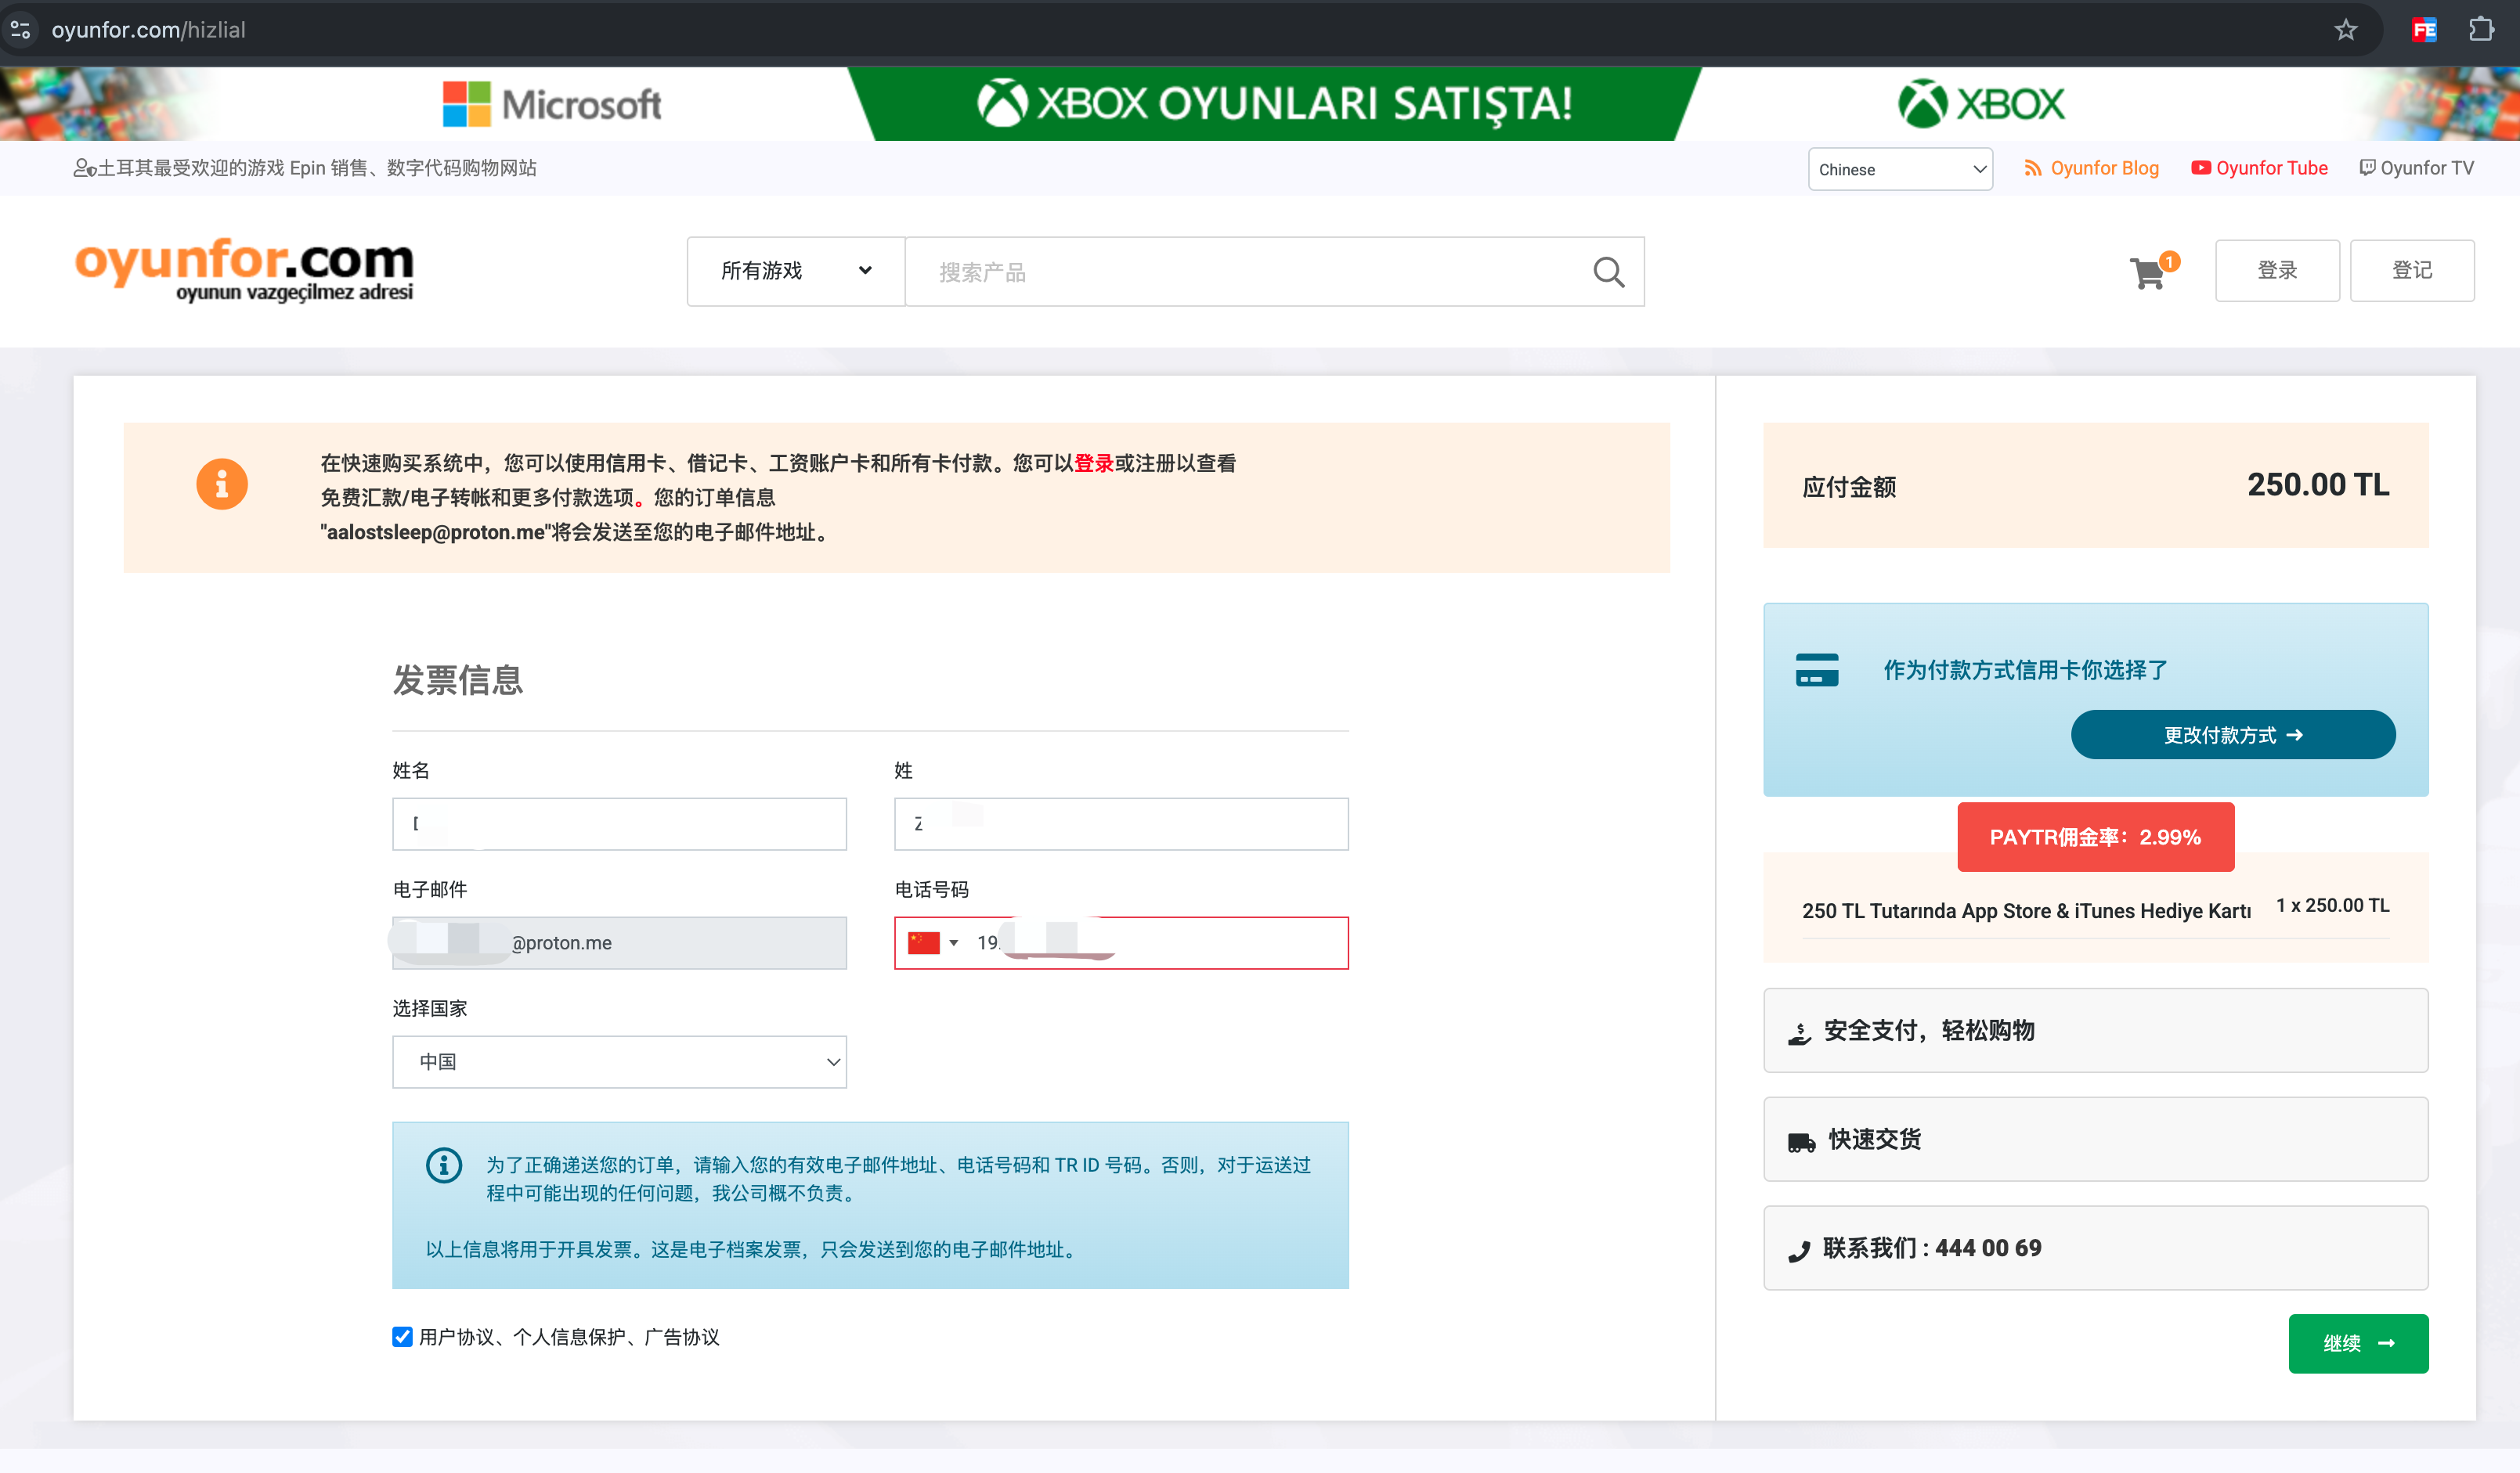The image size is (2520, 1473).
Task: Click the 登录 button in header
Action: [2277, 270]
